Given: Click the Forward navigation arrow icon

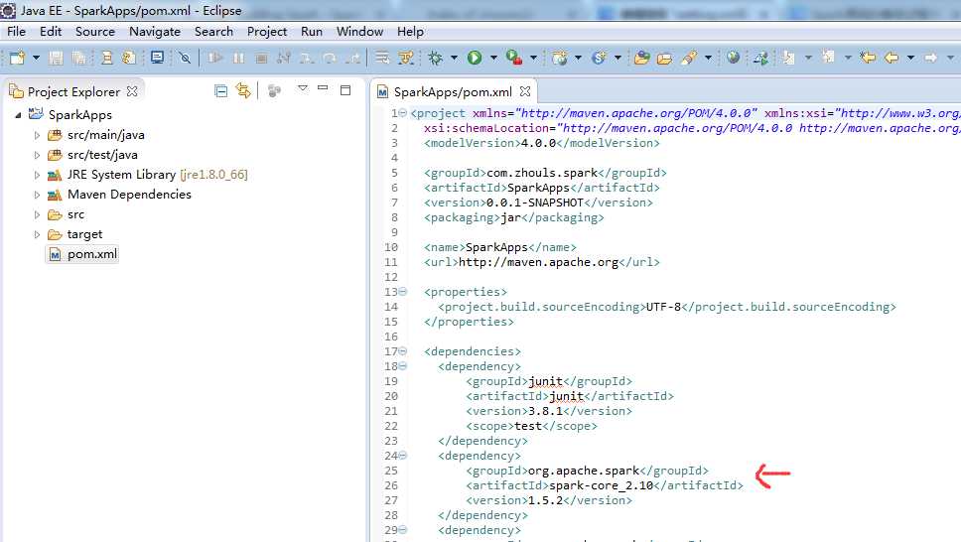Looking at the screenshot, I should coord(931,58).
